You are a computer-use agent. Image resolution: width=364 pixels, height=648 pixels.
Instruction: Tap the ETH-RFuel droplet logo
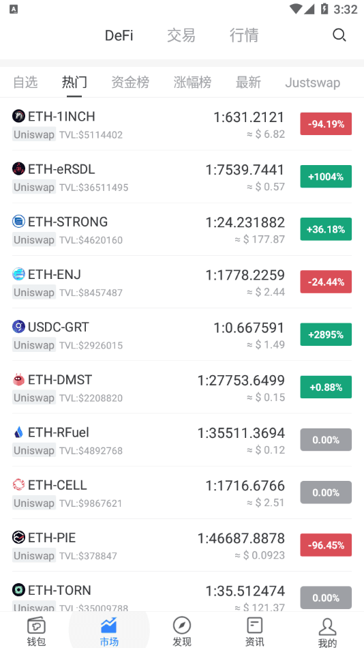(x=18, y=432)
